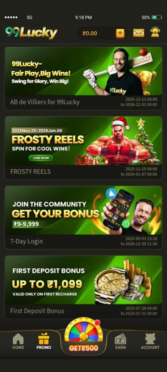Screen dimensions: 167x372
Task: Tap the battery status indicator
Action: click(156, 17)
